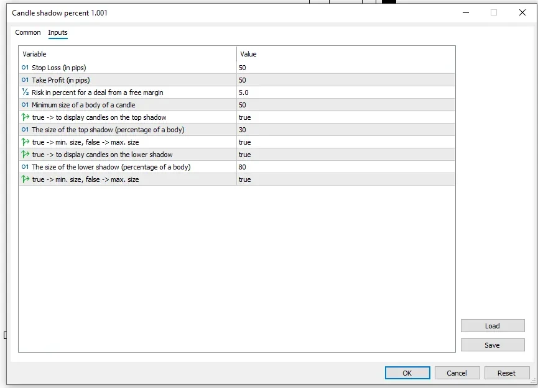Viewport: 538px width, 388px height.
Task: Click the fraction icon beside Risk in percent
Action: click(x=25, y=92)
